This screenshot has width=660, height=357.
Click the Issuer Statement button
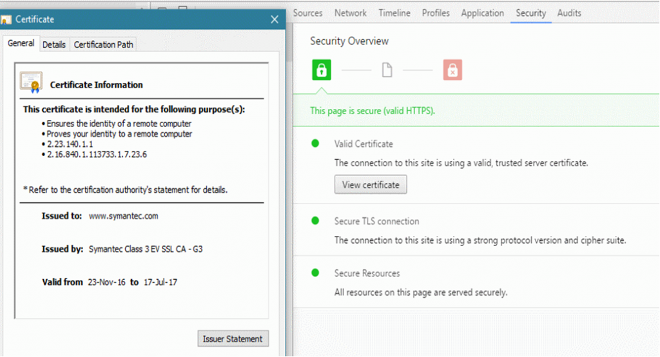[233, 339]
